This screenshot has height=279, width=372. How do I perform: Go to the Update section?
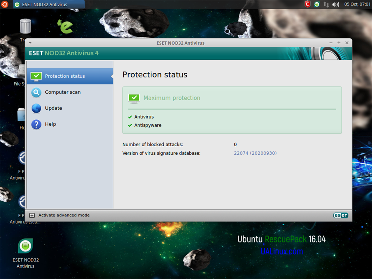pyautogui.click(x=70, y=108)
